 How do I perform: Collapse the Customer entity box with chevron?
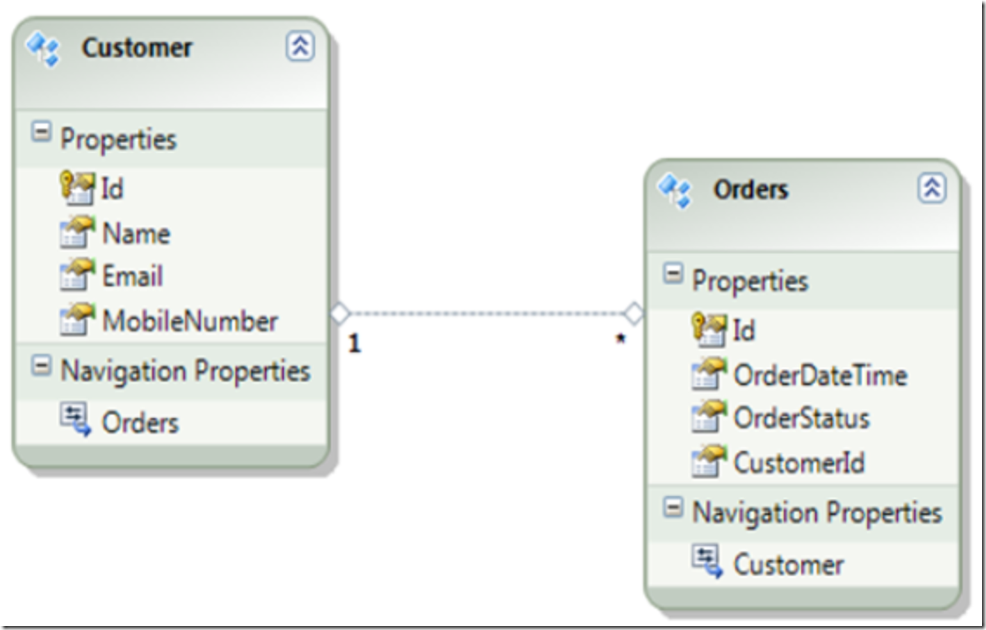[x=300, y=46]
